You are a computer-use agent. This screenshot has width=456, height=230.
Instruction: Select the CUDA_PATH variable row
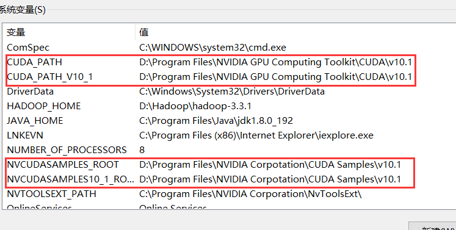coord(229,62)
